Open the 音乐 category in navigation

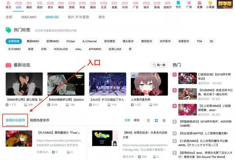point(50,5)
